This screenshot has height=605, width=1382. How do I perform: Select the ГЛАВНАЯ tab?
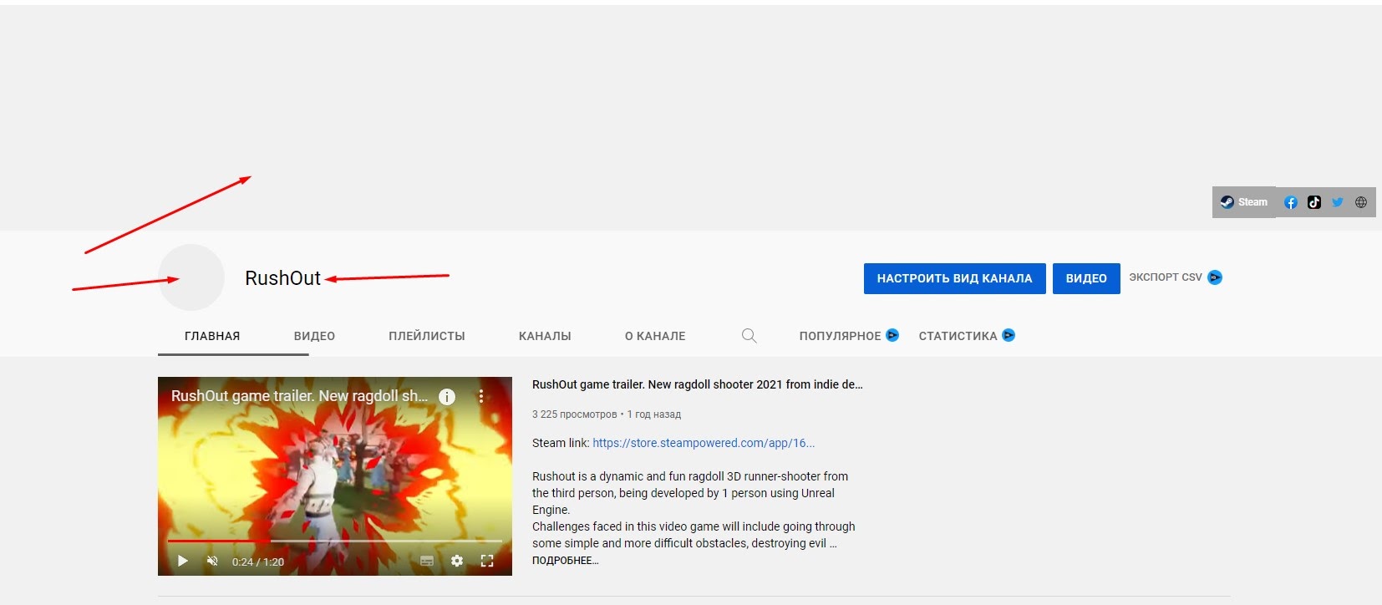(x=212, y=336)
